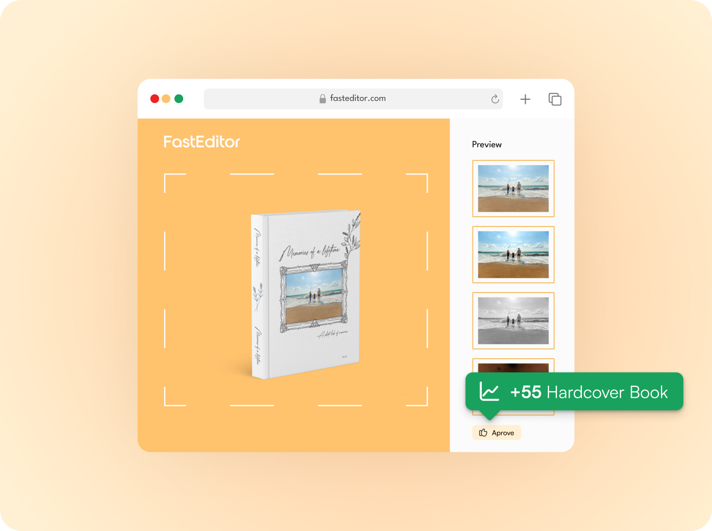The image size is (712, 531).
Task: Select the second beach photo thumbnail
Action: click(x=513, y=255)
